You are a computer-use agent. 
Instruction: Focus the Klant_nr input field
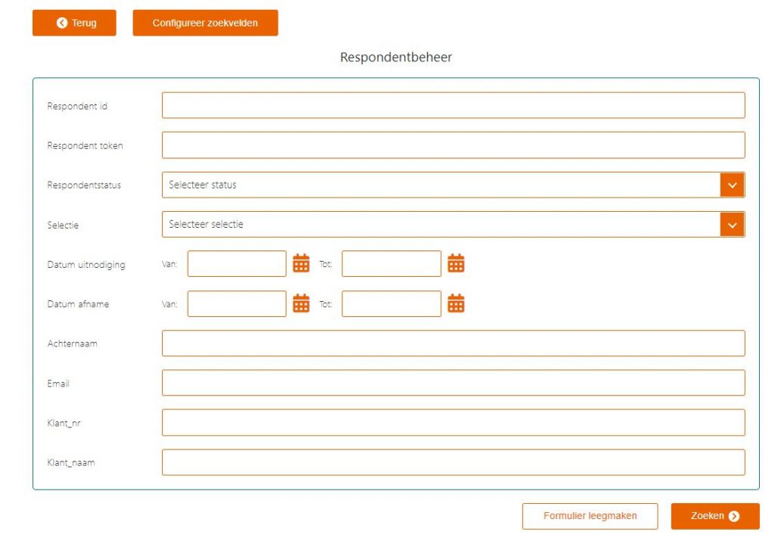tap(453, 422)
